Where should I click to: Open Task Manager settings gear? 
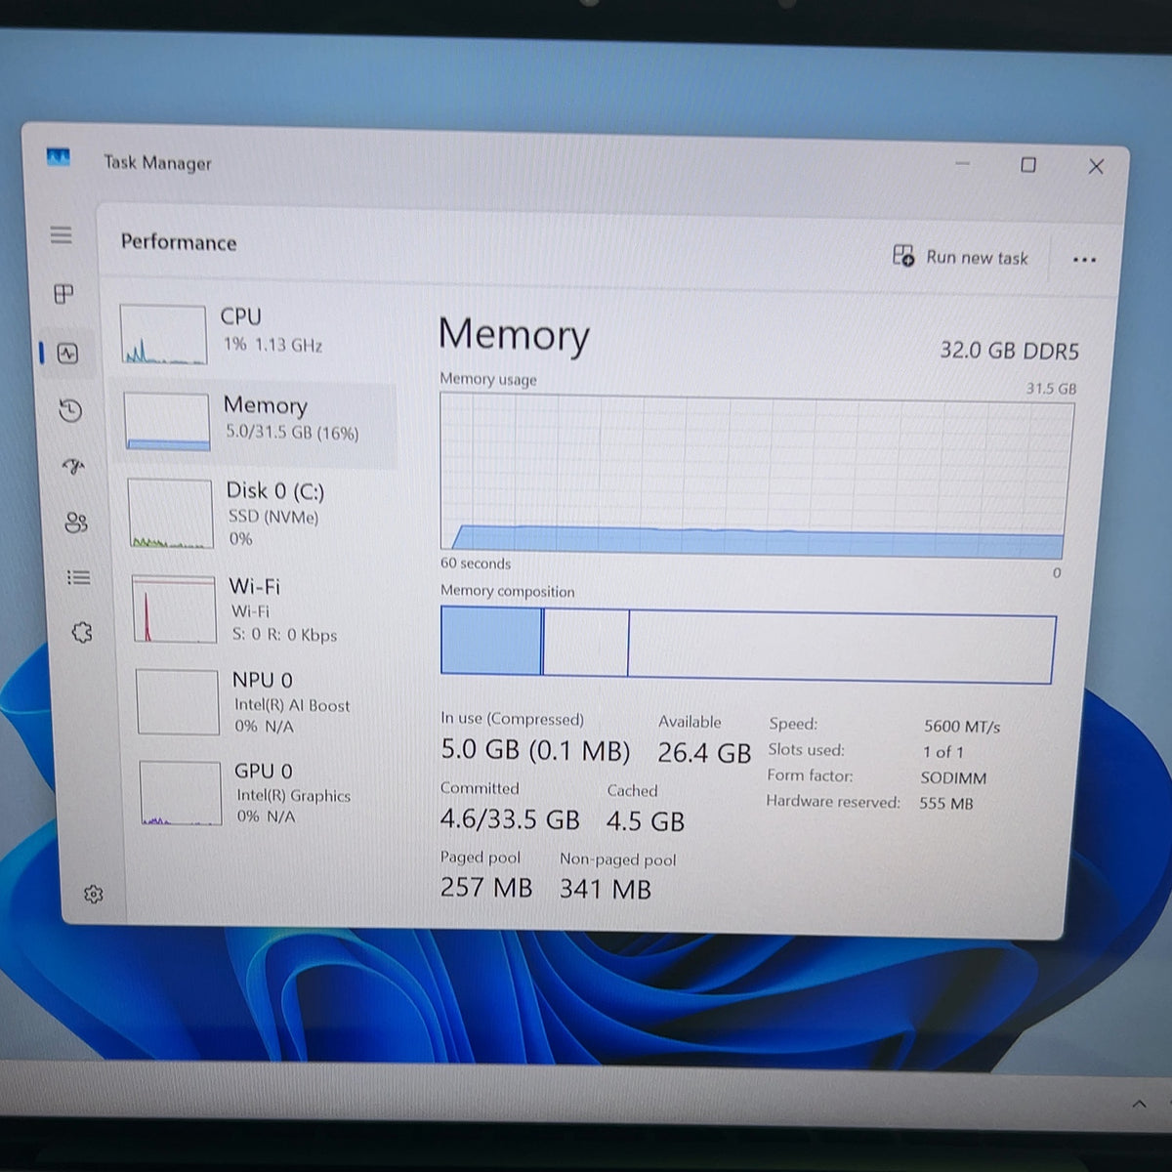pyautogui.click(x=94, y=894)
